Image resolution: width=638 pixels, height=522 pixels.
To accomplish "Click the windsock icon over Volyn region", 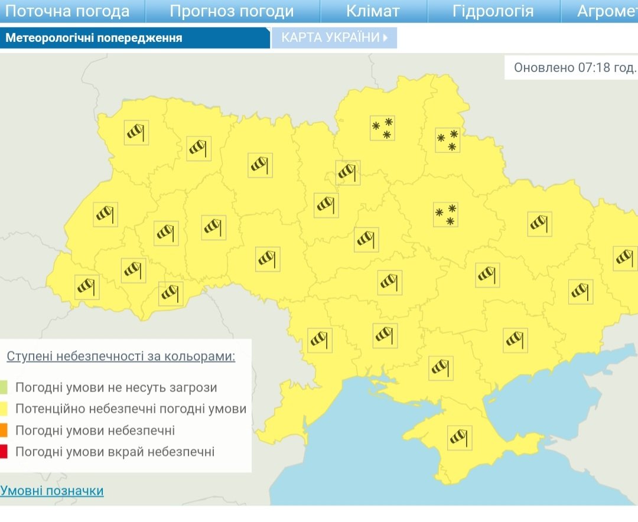I will [136, 132].
